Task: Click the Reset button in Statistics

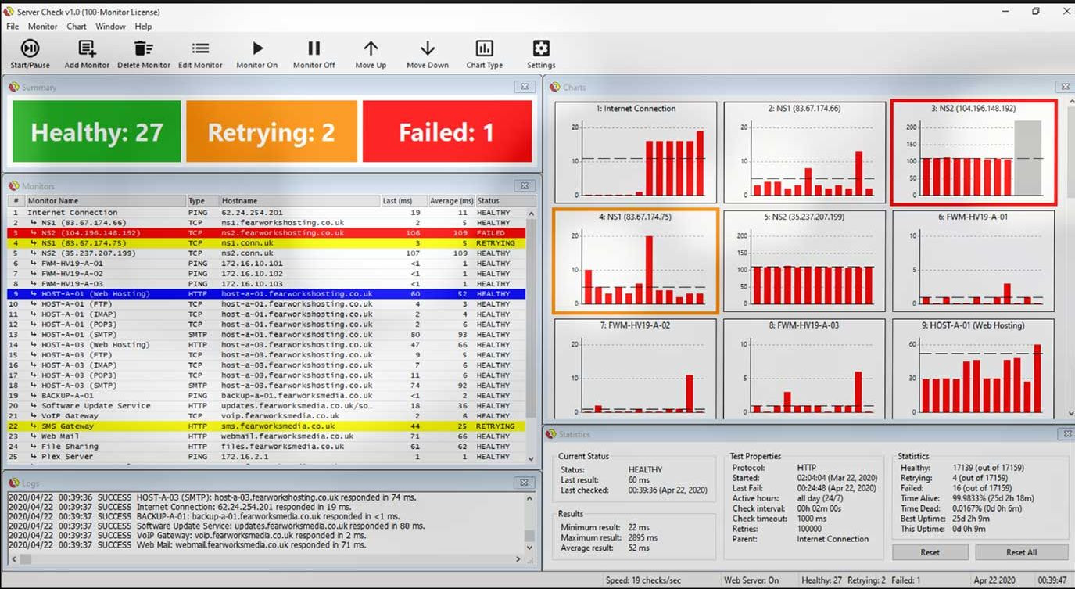Action: coord(930,552)
